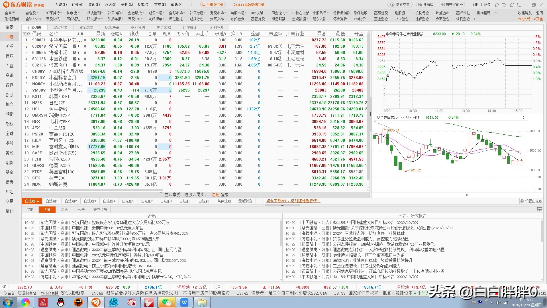Open WeChat in taskbar
Viewport: 547px width, 308px height.
pyautogui.click(x=167, y=302)
